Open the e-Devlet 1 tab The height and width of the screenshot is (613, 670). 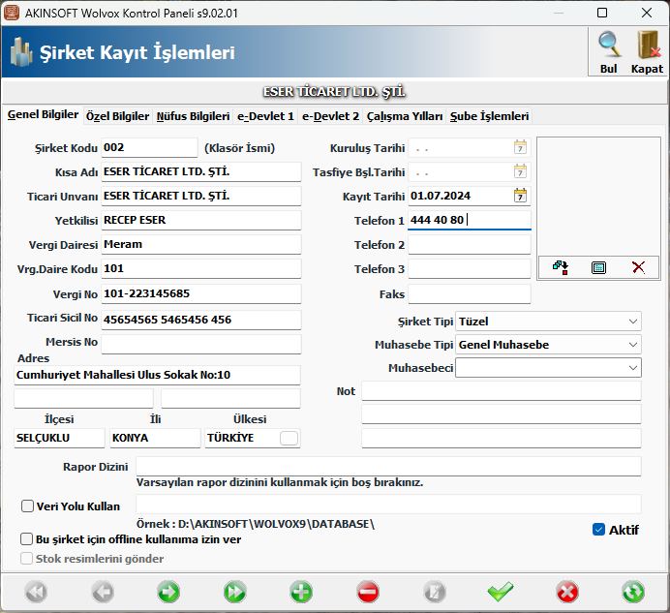(265, 116)
